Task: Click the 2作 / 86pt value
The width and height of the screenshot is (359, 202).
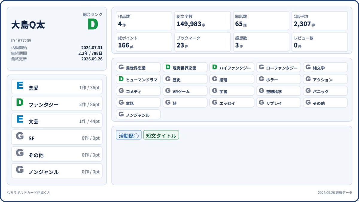Action: pos(89,105)
